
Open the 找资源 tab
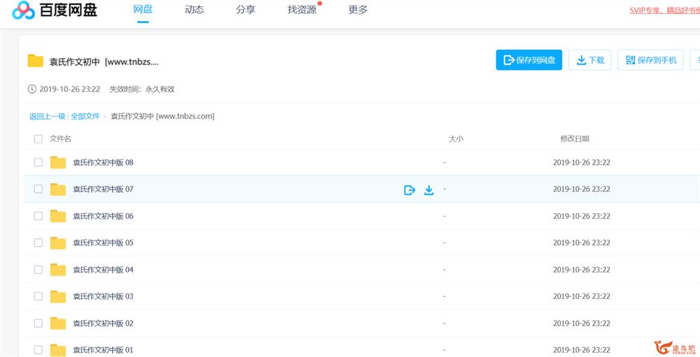click(302, 10)
